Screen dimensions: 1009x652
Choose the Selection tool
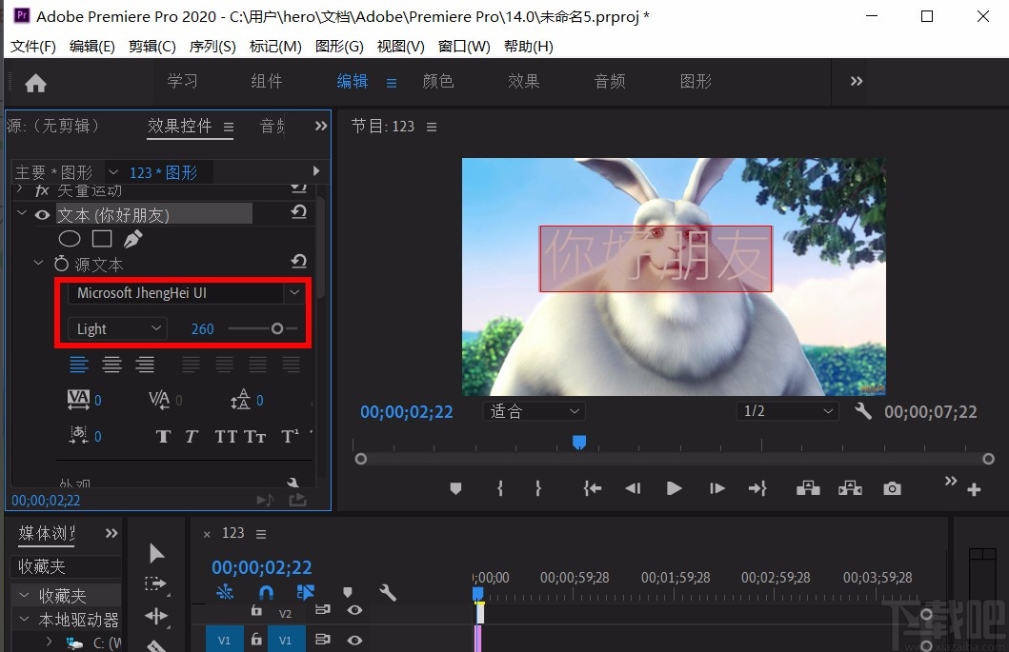(156, 553)
